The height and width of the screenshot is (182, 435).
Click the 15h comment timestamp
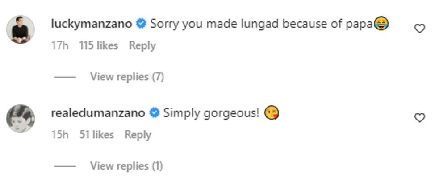60,135
